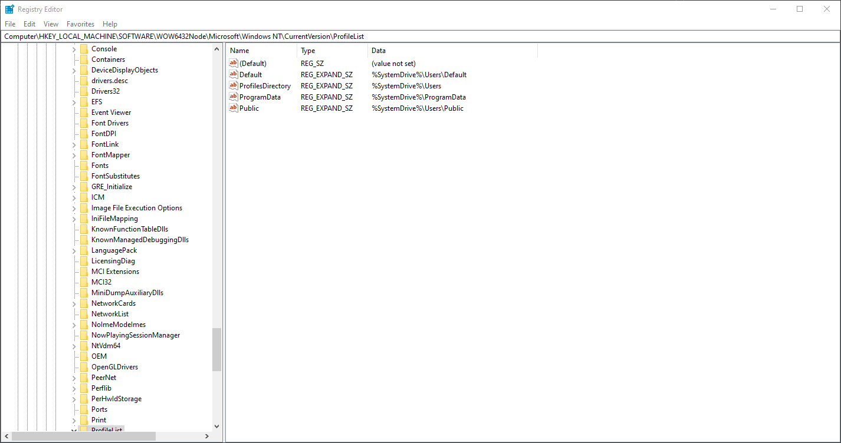This screenshot has width=841, height=443.
Task: Select the FontDPI folder icon
Action: click(x=84, y=134)
